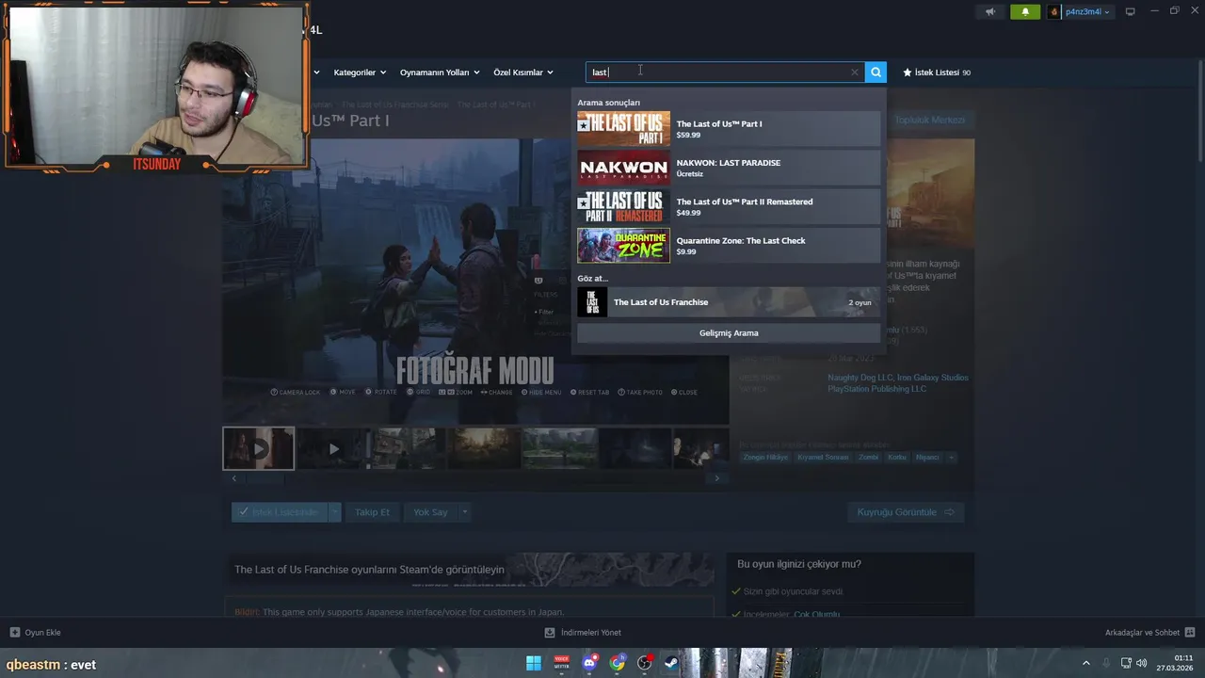Toggle the İstek Listesinde wishlist button

pos(280,512)
